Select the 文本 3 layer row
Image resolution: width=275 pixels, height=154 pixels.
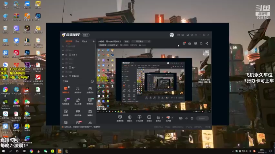[78, 55]
